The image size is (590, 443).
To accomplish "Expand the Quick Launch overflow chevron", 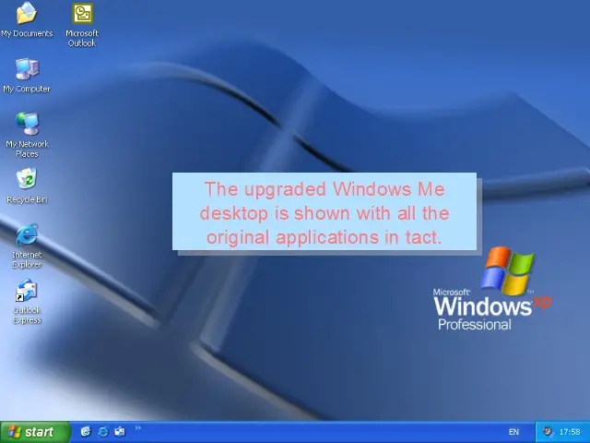I will 138,427.
